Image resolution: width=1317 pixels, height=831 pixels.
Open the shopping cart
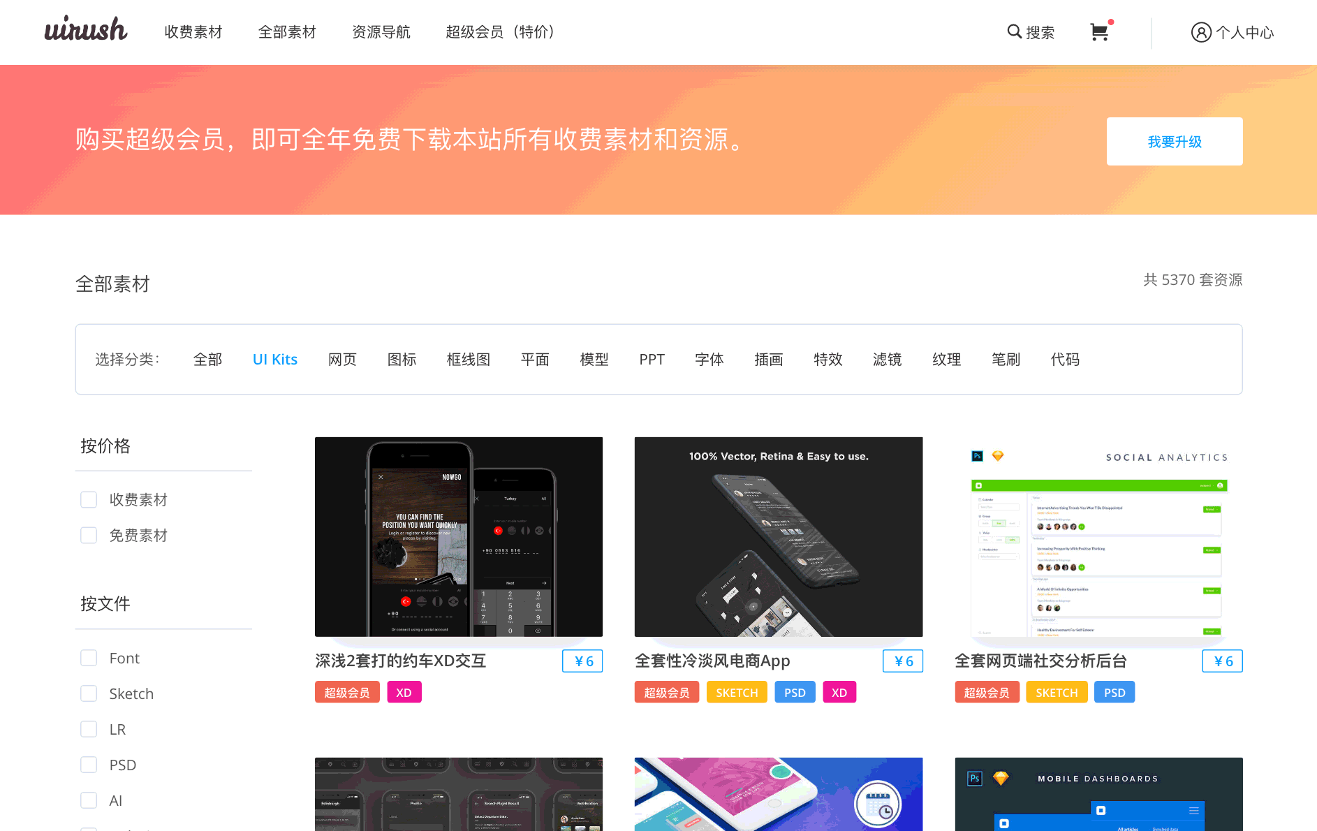click(x=1100, y=32)
